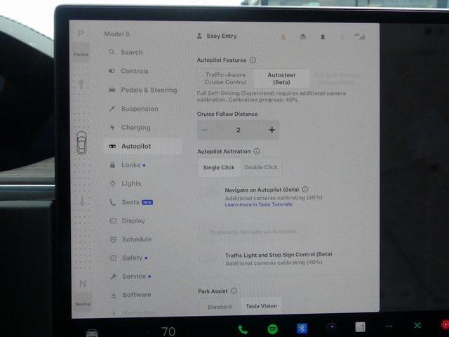The width and height of the screenshot is (449, 337).
Task: Tap the orange software download icon
Action: 283,37
